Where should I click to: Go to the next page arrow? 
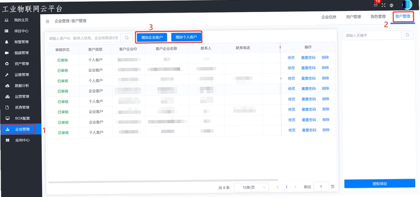295,188
